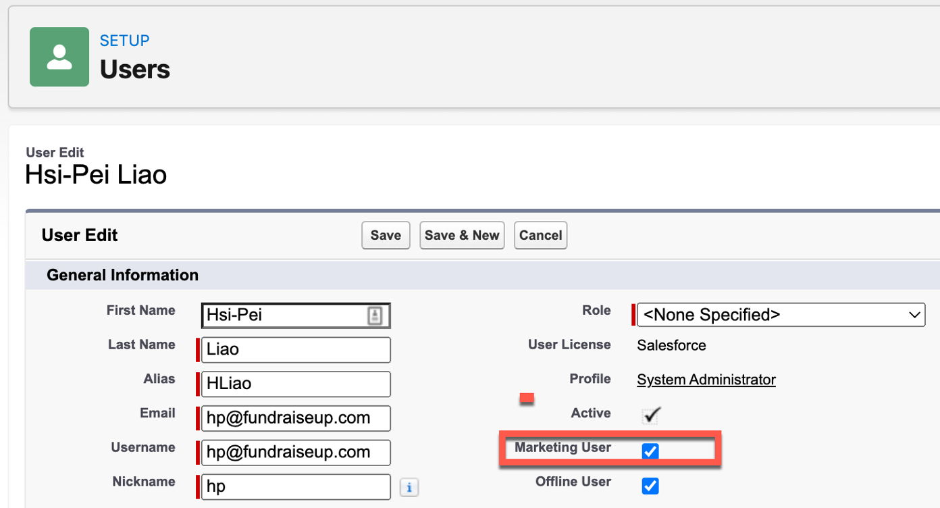
Task: Click the User License label
Action: coord(569,345)
